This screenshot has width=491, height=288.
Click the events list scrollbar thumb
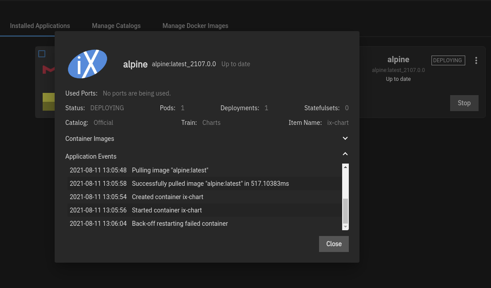click(x=345, y=210)
